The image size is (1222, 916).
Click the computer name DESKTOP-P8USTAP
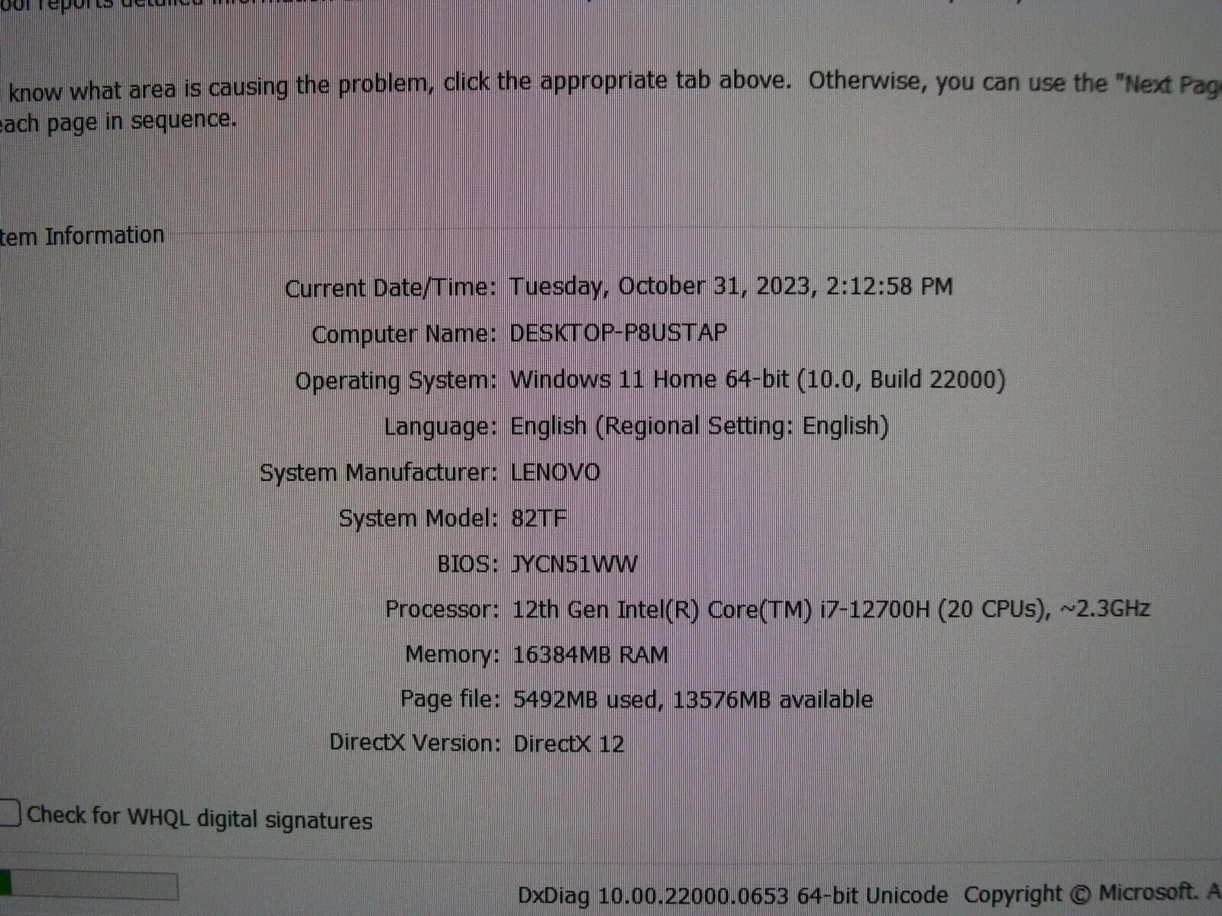[618, 333]
